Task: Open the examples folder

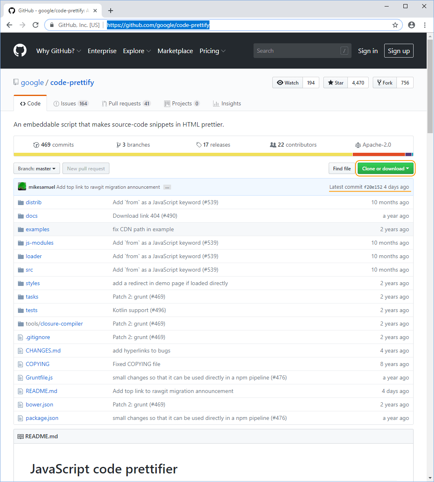Action: click(38, 230)
